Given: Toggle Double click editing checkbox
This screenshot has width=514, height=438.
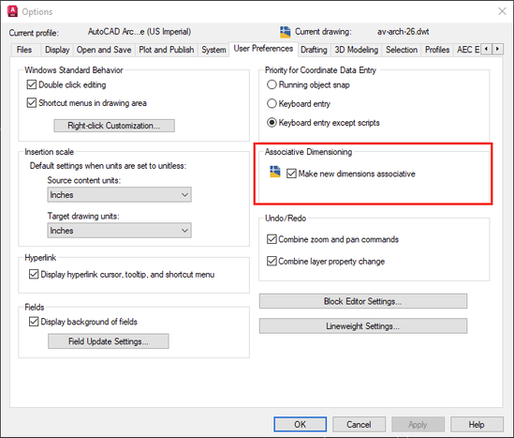Looking at the screenshot, I should 32,84.
